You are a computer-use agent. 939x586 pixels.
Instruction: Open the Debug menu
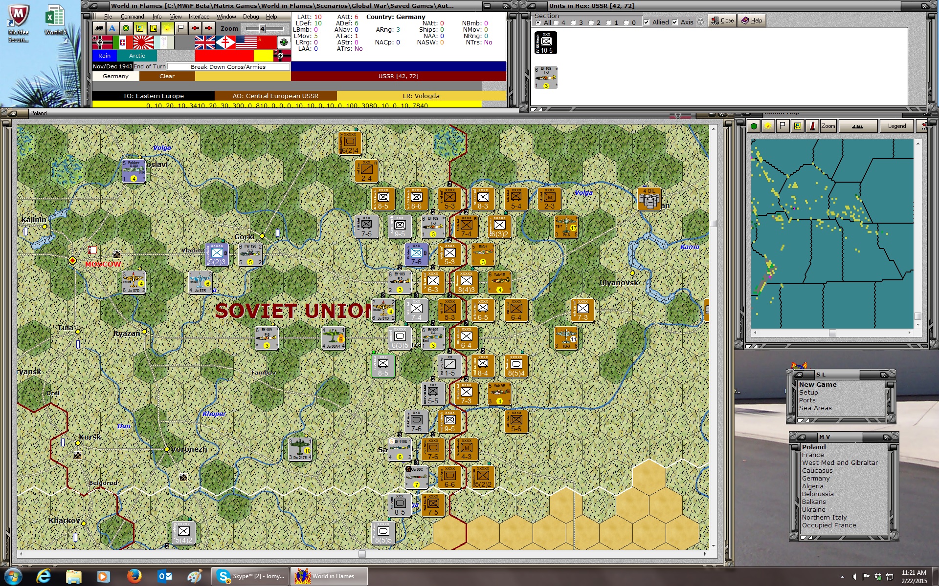251,17
